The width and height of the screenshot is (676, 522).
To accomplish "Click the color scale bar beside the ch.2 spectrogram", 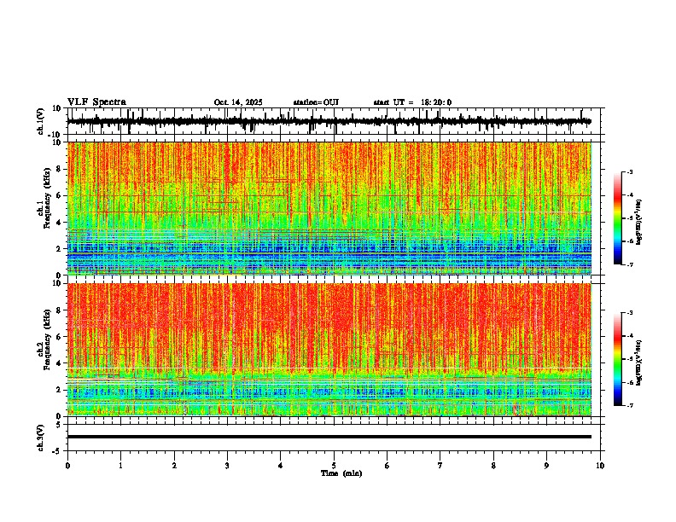I will [x=618, y=359].
